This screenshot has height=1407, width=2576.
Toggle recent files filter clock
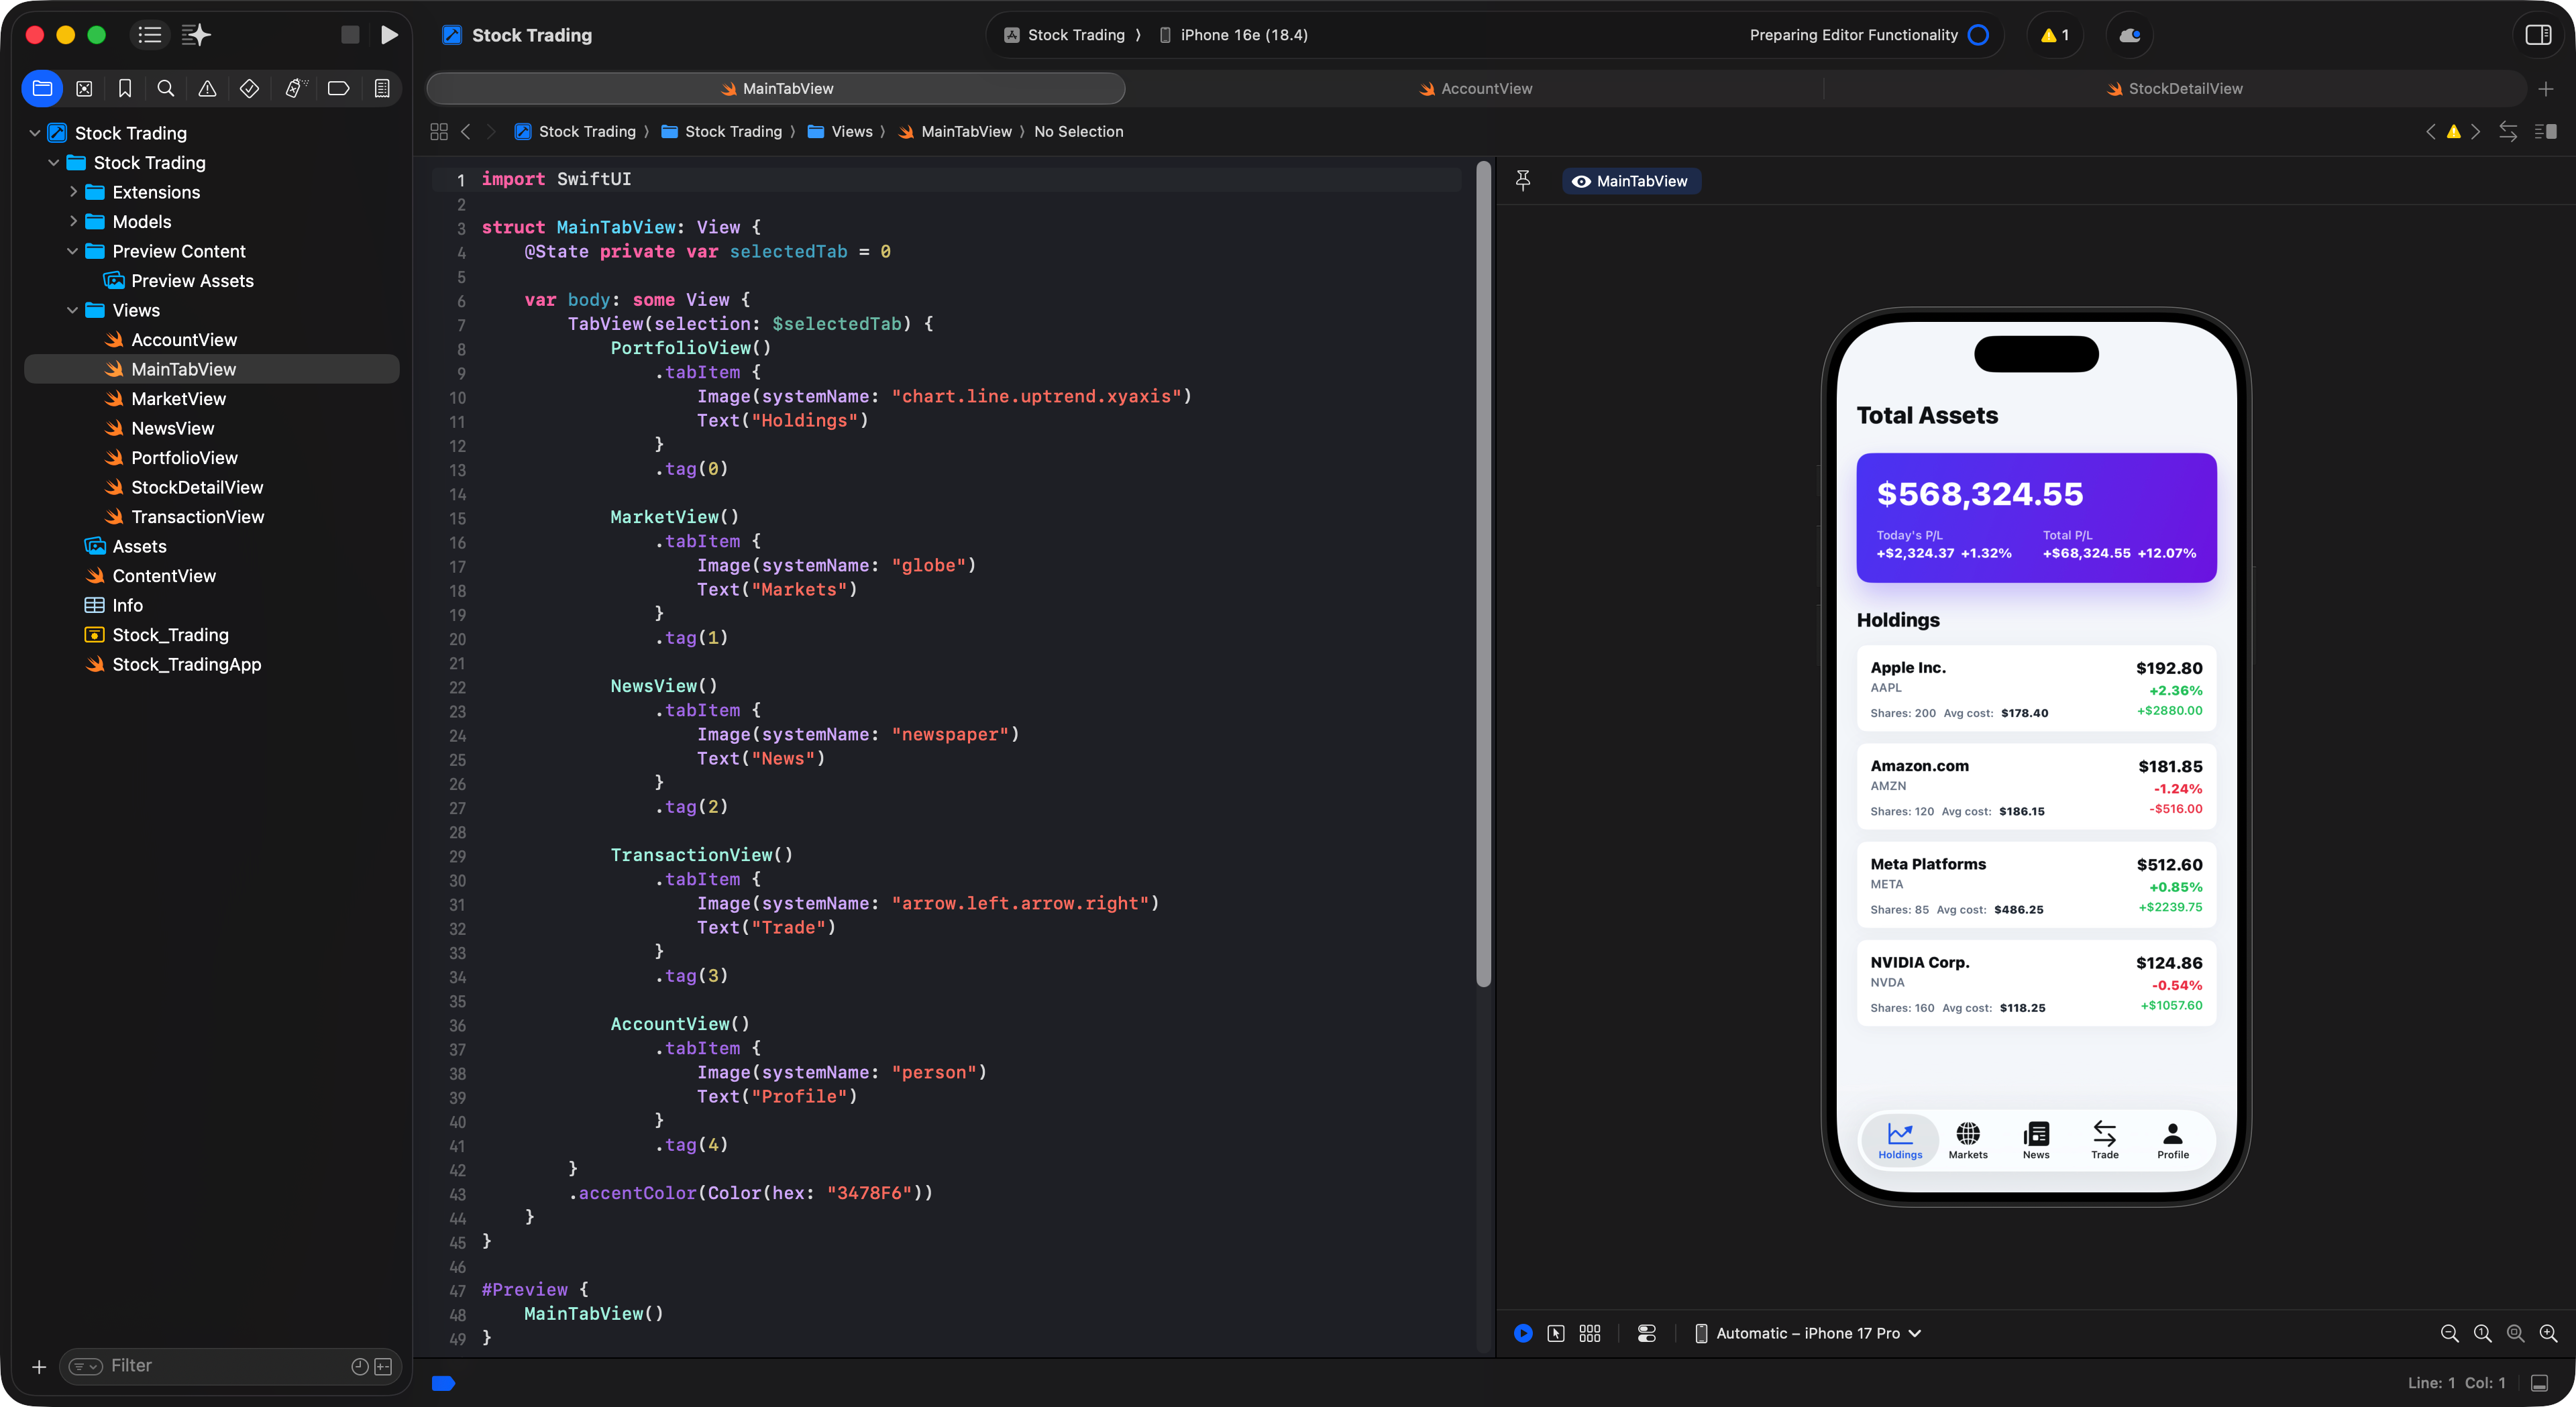pos(360,1367)
